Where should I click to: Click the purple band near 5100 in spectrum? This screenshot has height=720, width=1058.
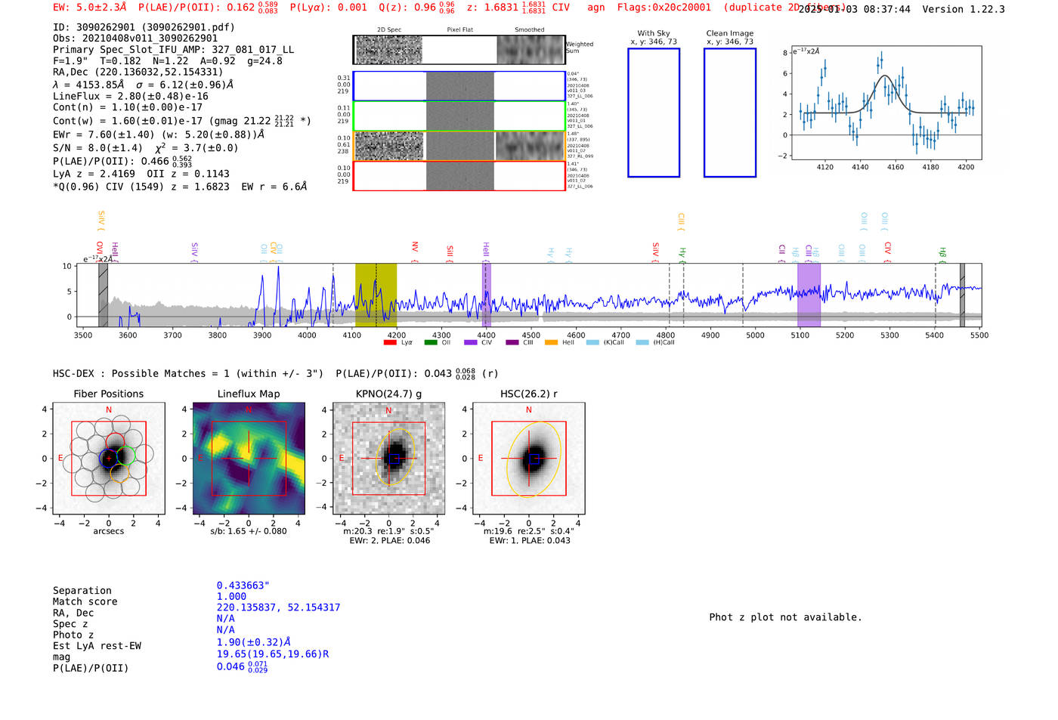809,295
